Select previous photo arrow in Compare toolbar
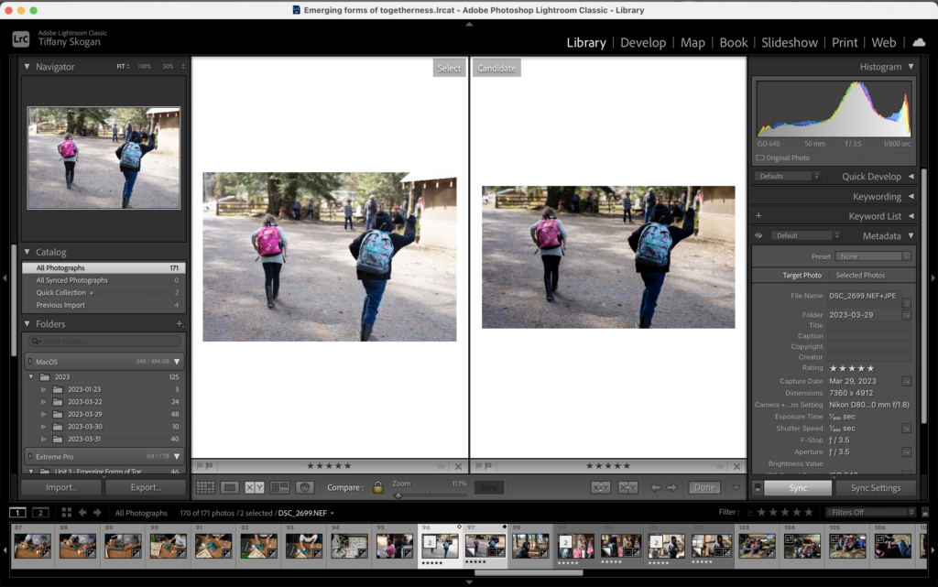The width and height of the screenshot is (938, 587). 656,488
